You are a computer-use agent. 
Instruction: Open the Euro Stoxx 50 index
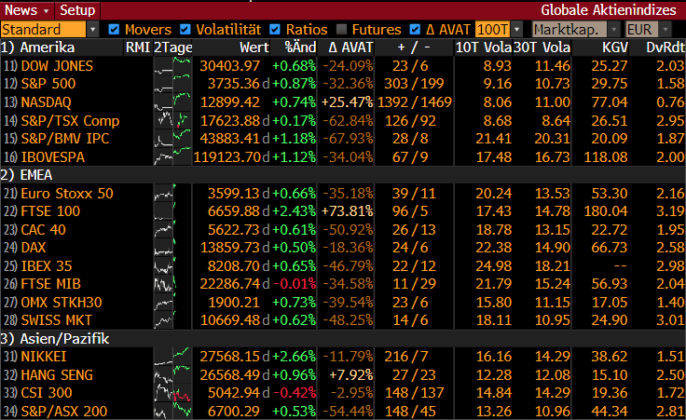[67, 193]
